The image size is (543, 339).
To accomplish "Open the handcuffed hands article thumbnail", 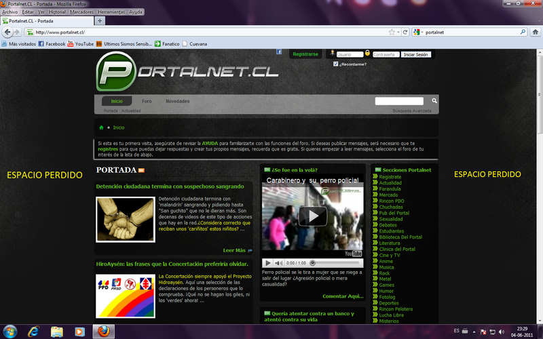I will pyautogui.click(x=126, y=219).
